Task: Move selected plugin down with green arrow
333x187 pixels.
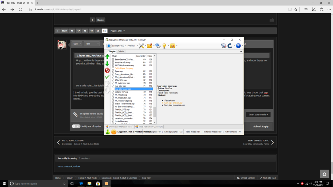Action: coord(107,64)
